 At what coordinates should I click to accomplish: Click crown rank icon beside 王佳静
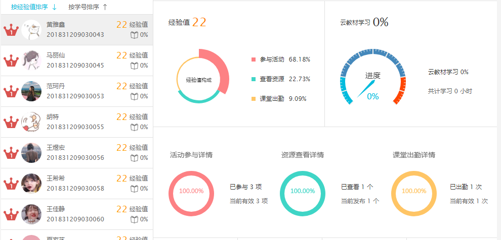click(11, 214)
